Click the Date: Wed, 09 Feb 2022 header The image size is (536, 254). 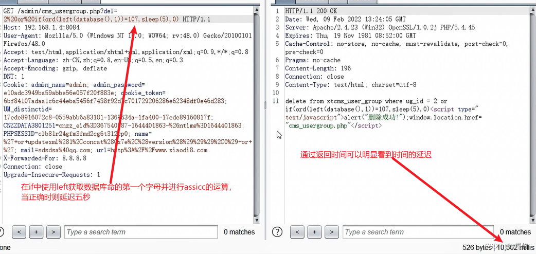[346, 19]
